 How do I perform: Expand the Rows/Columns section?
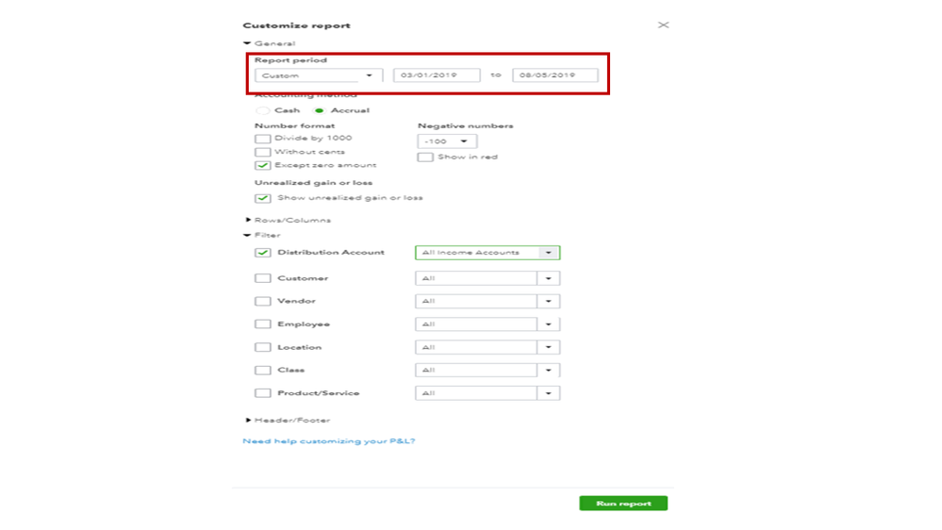249,220
